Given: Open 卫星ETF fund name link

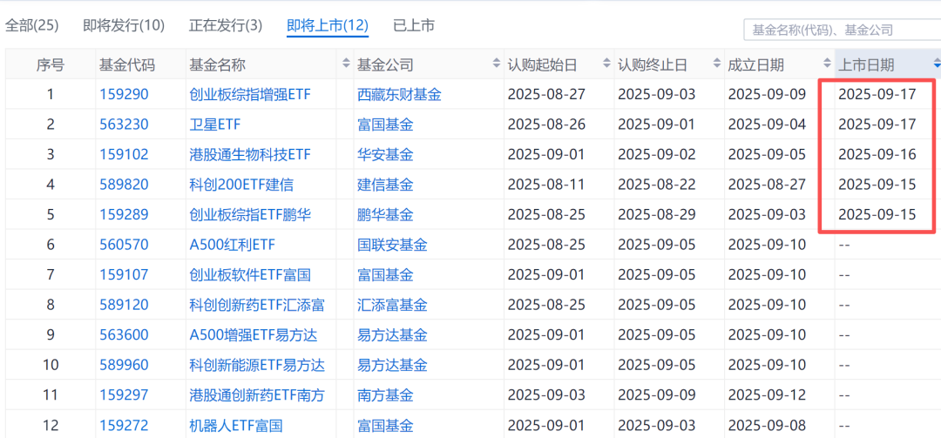Looking at the screenshot, I should [x=213, y=125].
